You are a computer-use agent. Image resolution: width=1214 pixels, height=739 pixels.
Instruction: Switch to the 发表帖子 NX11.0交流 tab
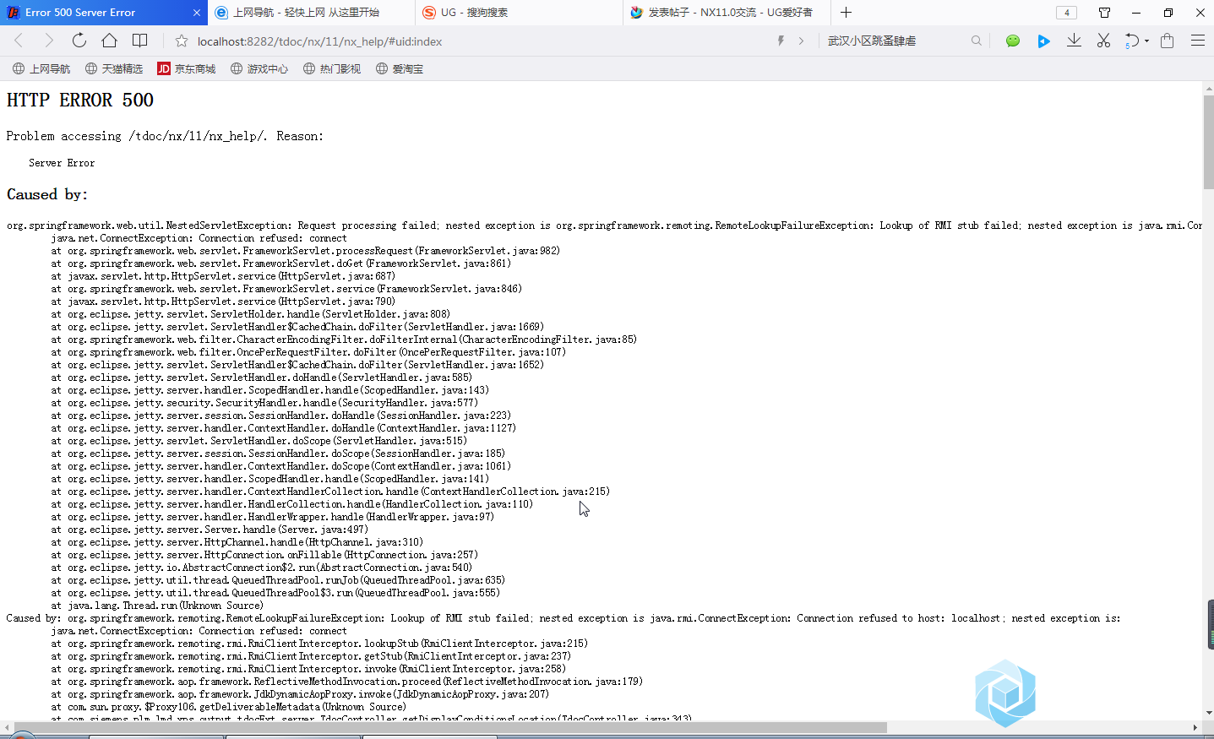(727, 13)
